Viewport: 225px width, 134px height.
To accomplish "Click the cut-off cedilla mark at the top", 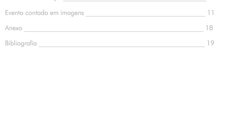I will pyautogui.click(x=56, y=0).
